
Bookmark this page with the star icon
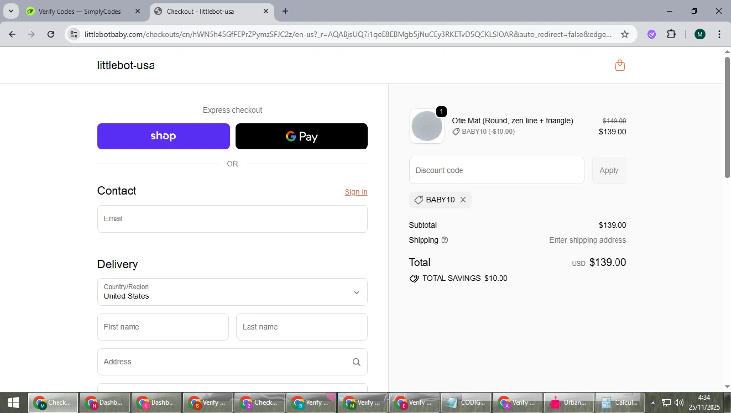(x=625, y=34)
